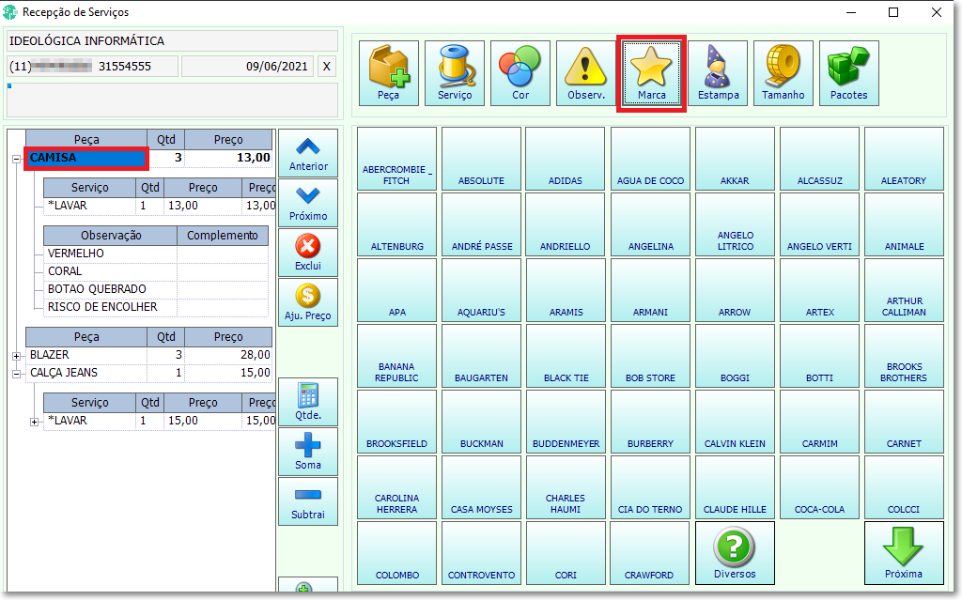962x600 pixels.
Task: Choose BANANA REPUBLIC brand
Action: coord(397,356)
